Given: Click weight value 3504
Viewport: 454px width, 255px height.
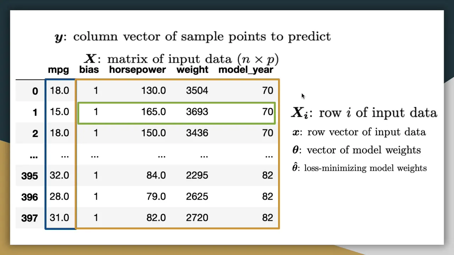Looking at the screenshot, I should click(x=197, y=91).
